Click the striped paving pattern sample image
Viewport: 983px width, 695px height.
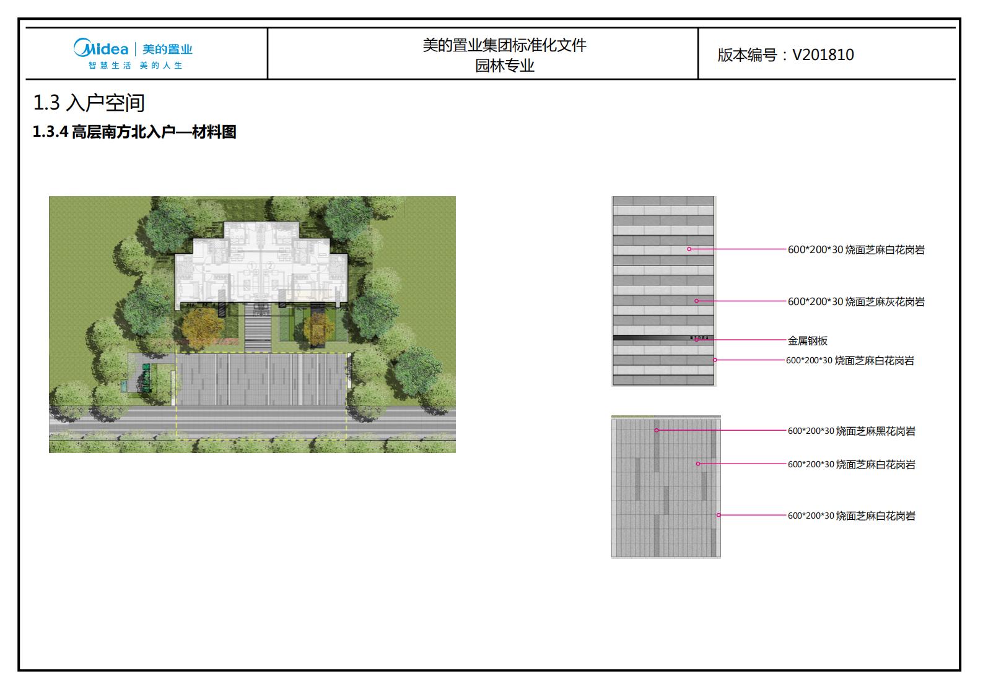coord(663,291)
